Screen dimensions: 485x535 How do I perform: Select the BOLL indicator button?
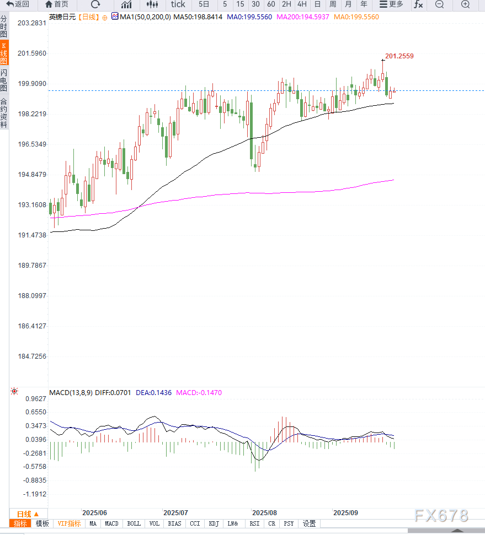click(134, 523)
